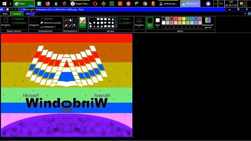Choose the right triangle shape
Image resolution: width=251 pixels, height=141 pixels.
91,23
